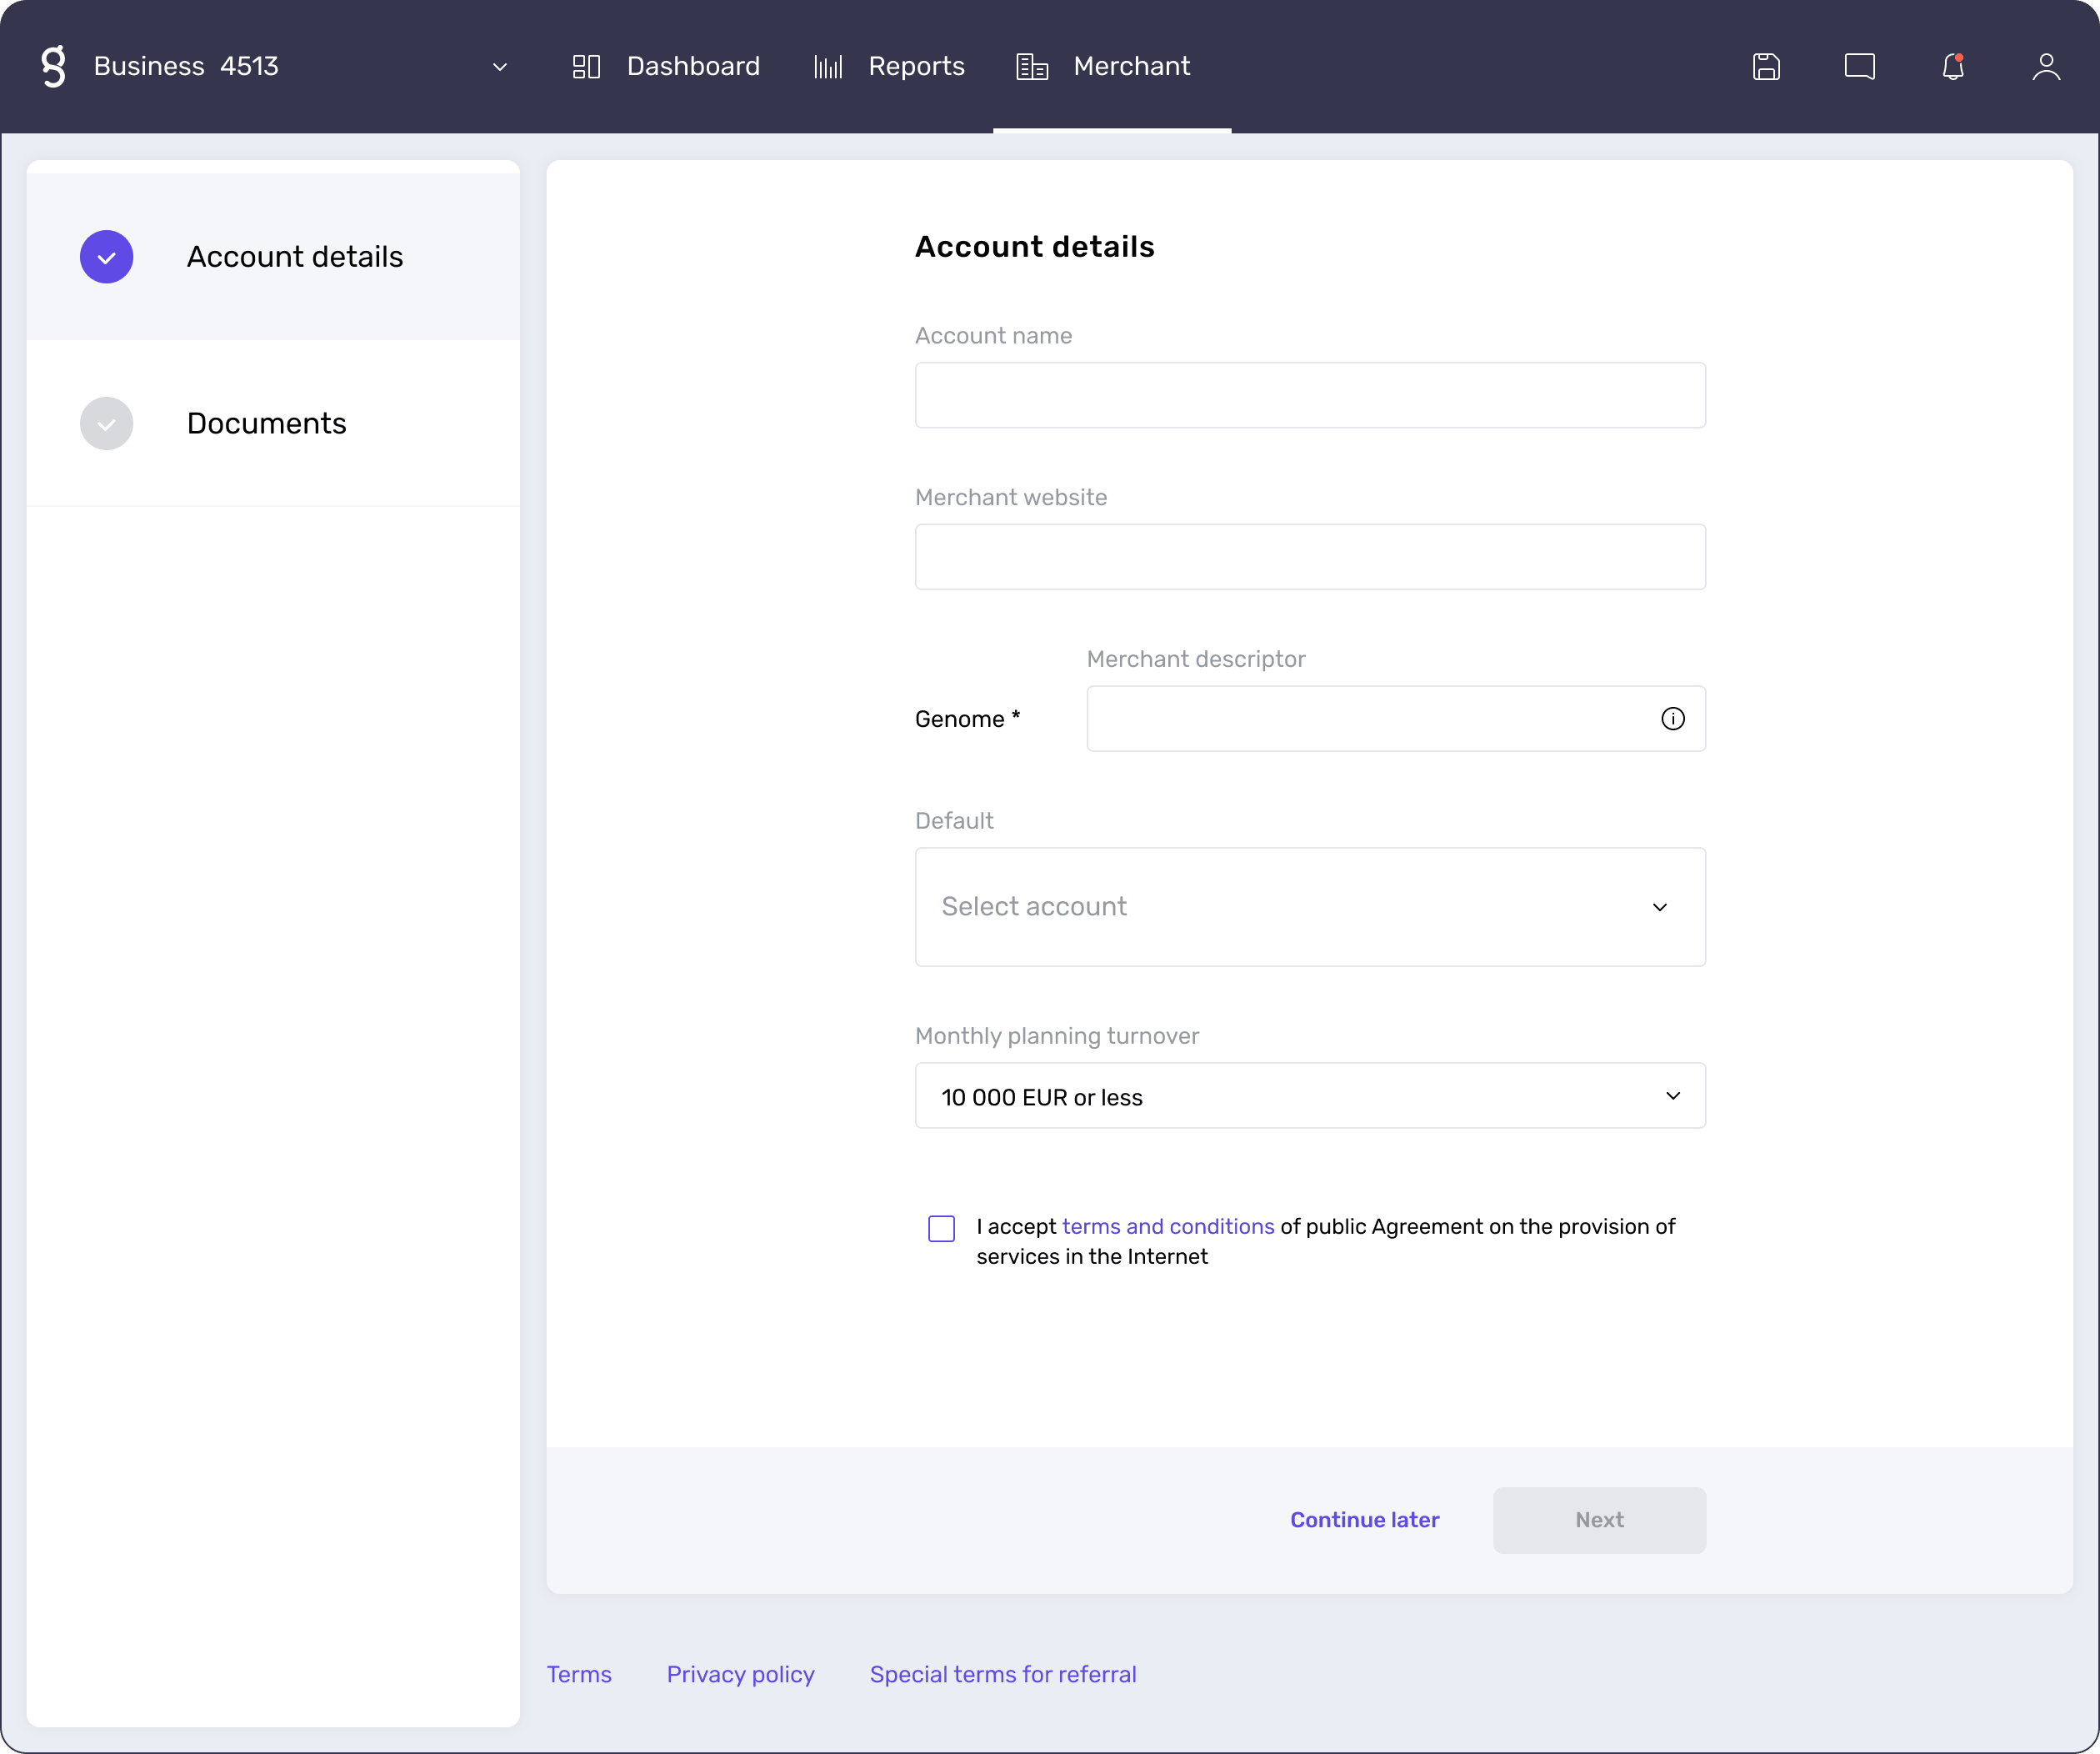Viewport: 2100px width, 1754px height.
Task: Open the Monthly planning turnover dropdown
Action: click(1310, 1096)
